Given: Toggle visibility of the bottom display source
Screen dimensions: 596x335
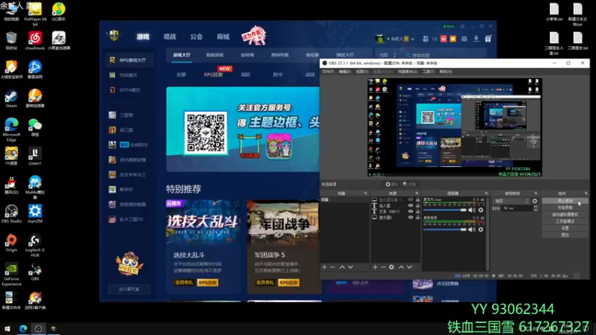Looking at the screenshot, I should [410, 217].
